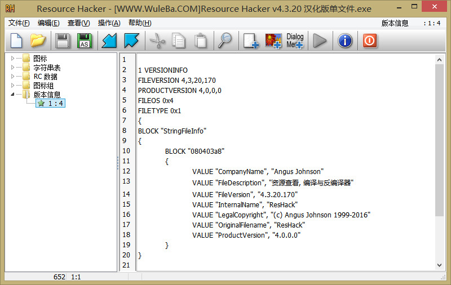
Task: Click the OriginalFilename "ResHack" line
Action: [249, 225]
